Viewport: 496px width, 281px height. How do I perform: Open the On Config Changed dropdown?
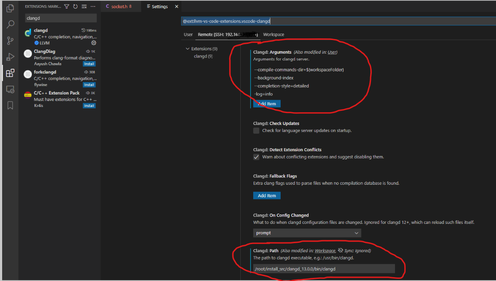pos(307,232)
